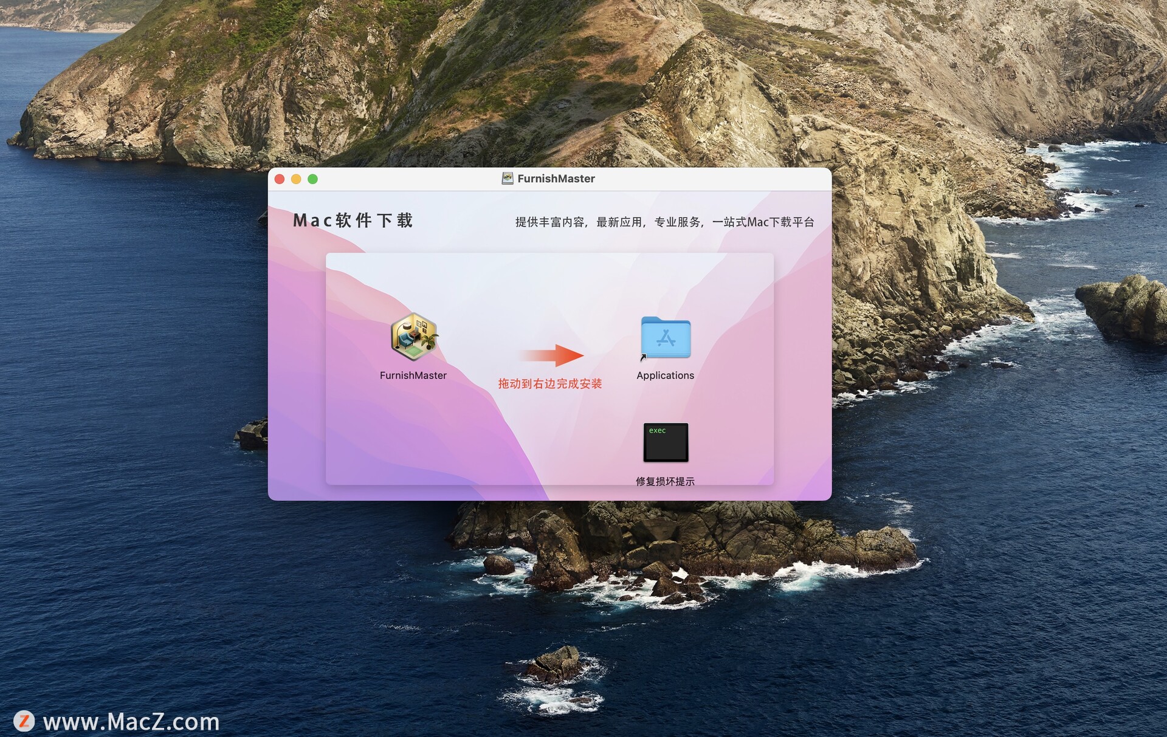This screenshot has width=1167, height=737.
Task: Click empty area of title bar
Action: point(699,179)
